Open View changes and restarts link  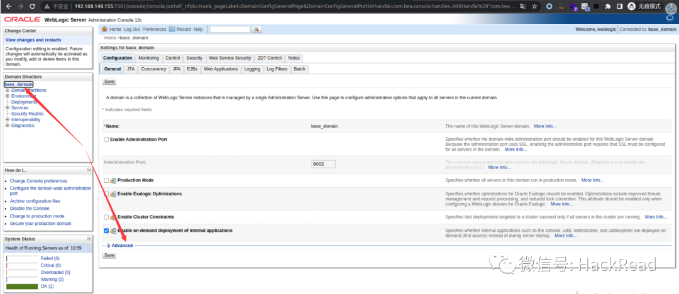[33, 40]
